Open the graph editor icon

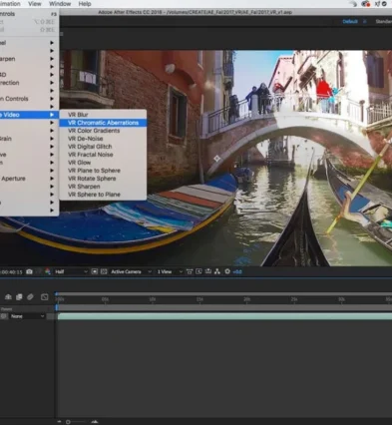45,297
